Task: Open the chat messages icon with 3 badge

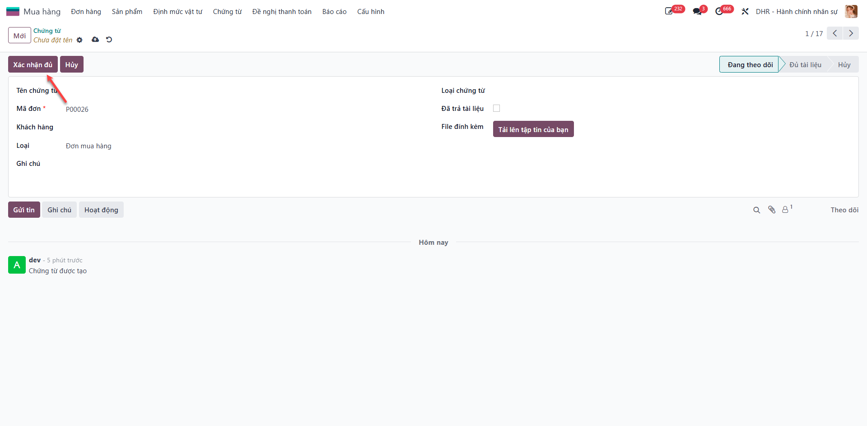Action: tap(697, 11)
